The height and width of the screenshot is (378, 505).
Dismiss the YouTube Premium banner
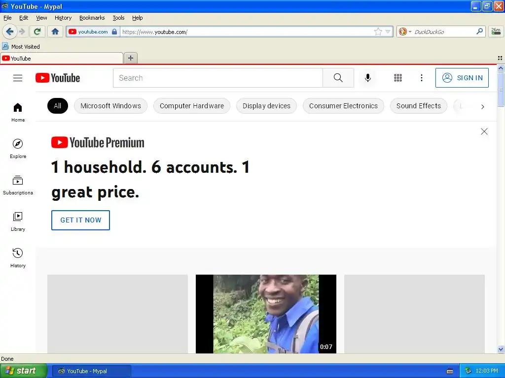click(484, 131)
